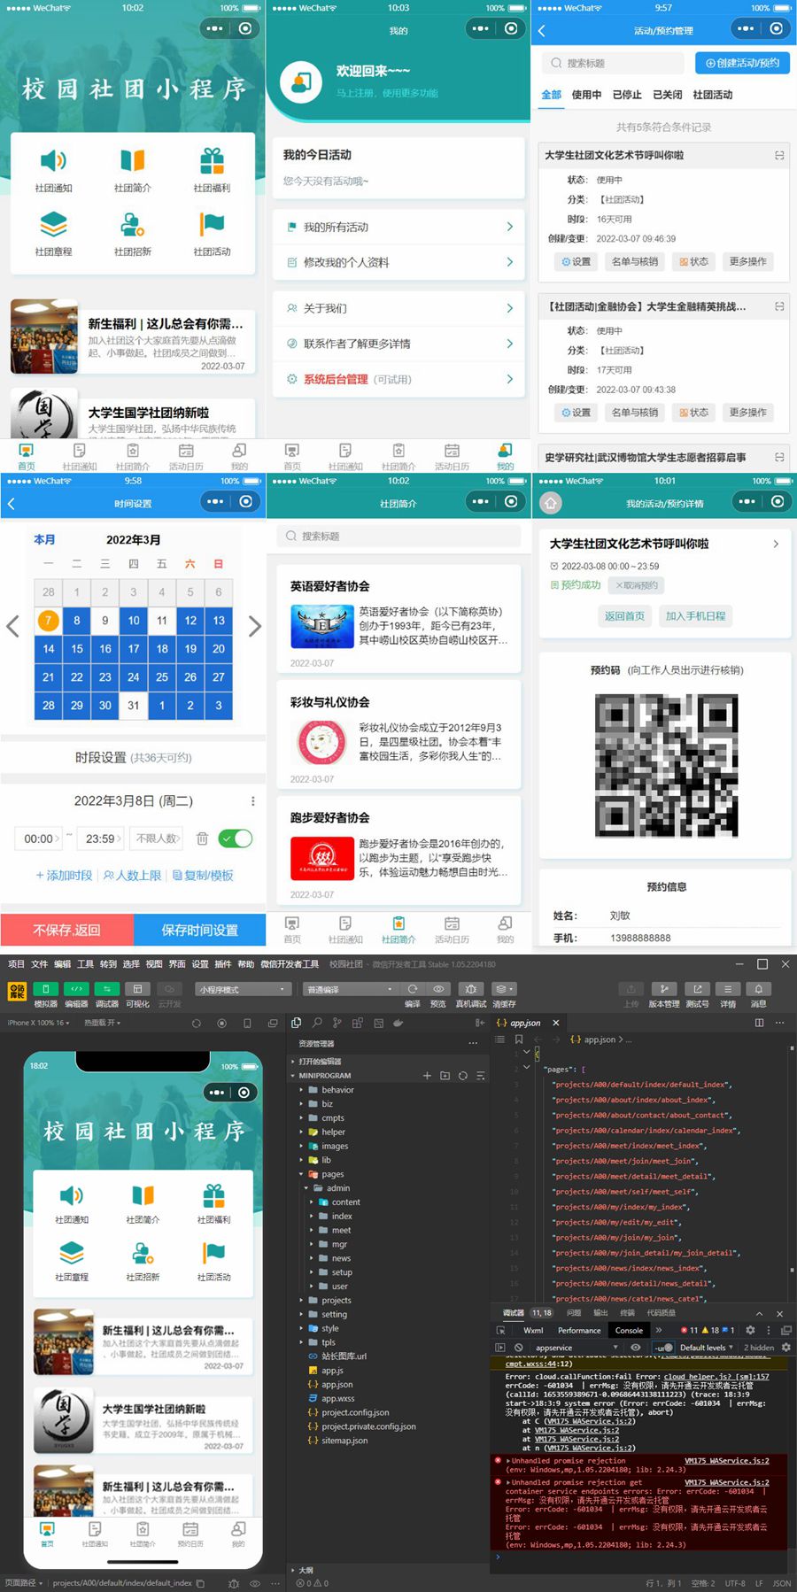Viewport: 797px width, 1592px height.
Task: Toggle the console eye live expression icon
Action: coord(636,1348)
